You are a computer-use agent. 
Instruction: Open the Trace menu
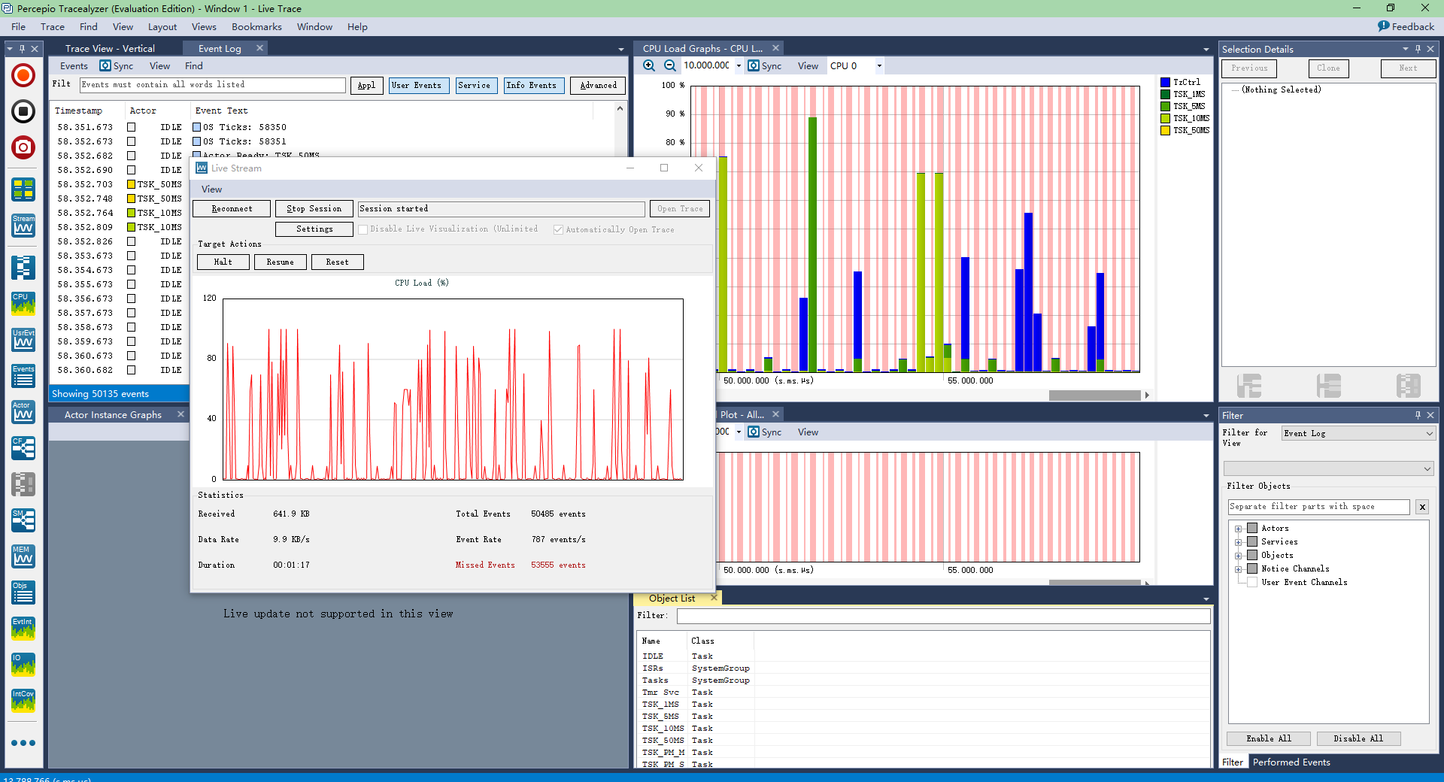pos(52,26)
